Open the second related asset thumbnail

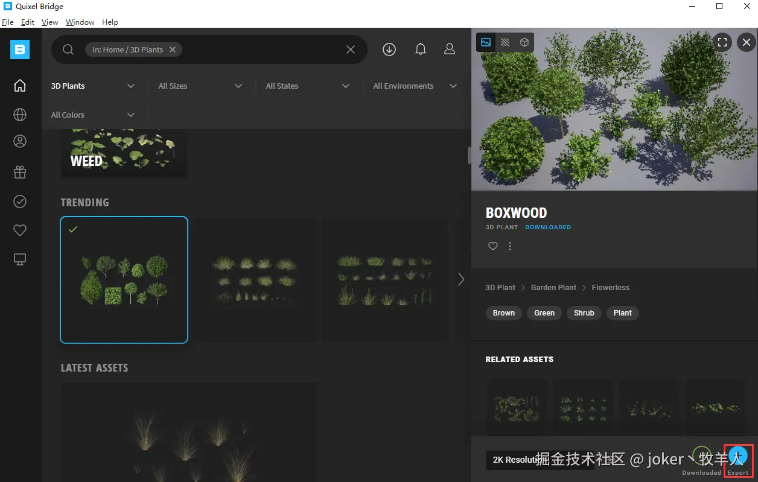[x=582, y=408]
